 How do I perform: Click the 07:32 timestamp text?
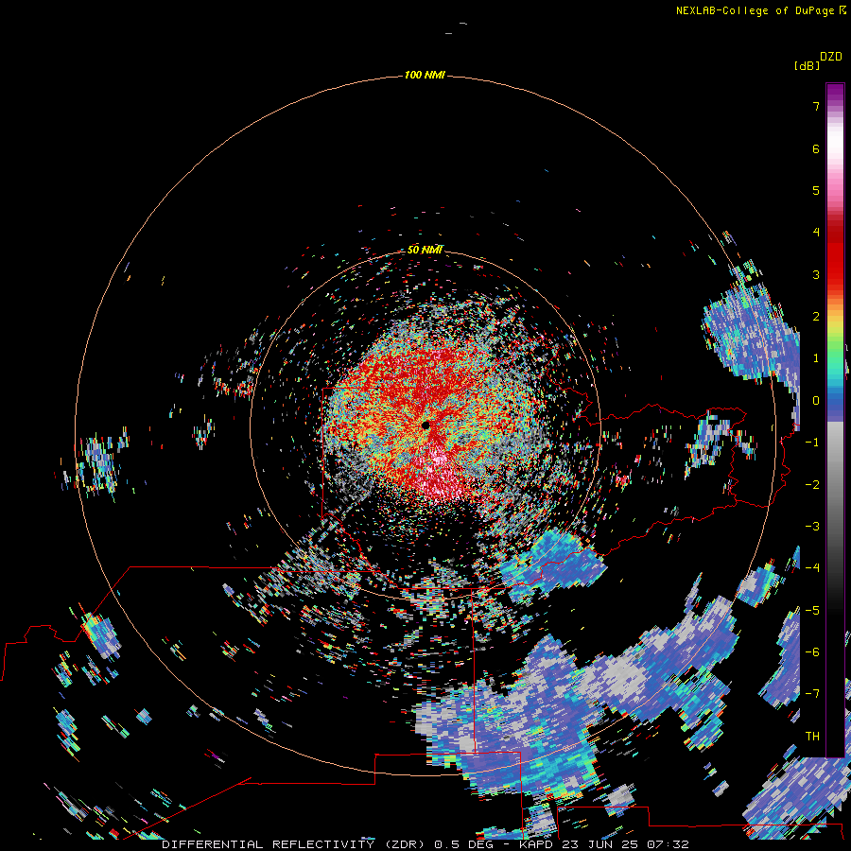coord(669,844)
